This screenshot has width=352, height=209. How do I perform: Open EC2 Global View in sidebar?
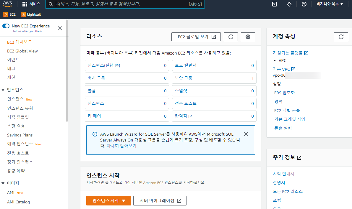click(x=22, y=51)
